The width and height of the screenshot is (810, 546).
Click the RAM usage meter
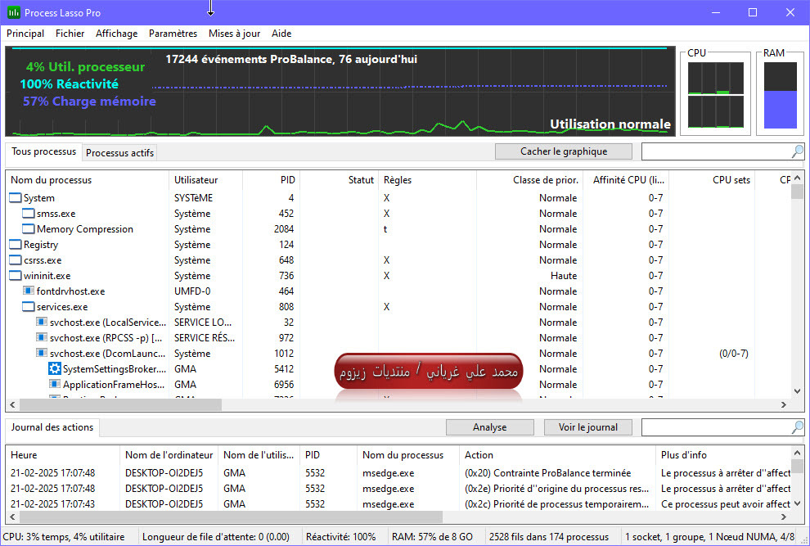[780, 95]
